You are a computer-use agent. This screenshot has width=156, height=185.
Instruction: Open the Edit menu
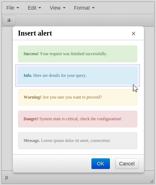click(x=34, y=8)
